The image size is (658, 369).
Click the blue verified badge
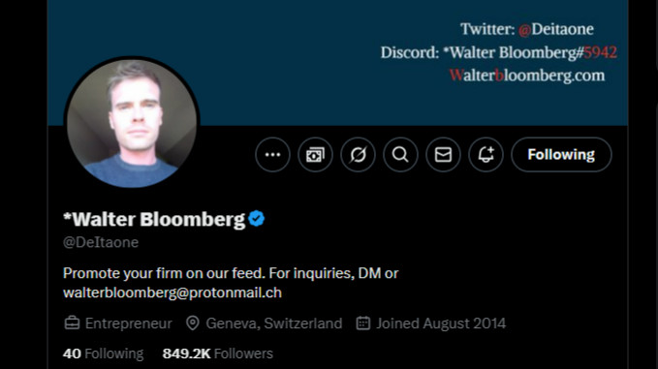(257, 219)
